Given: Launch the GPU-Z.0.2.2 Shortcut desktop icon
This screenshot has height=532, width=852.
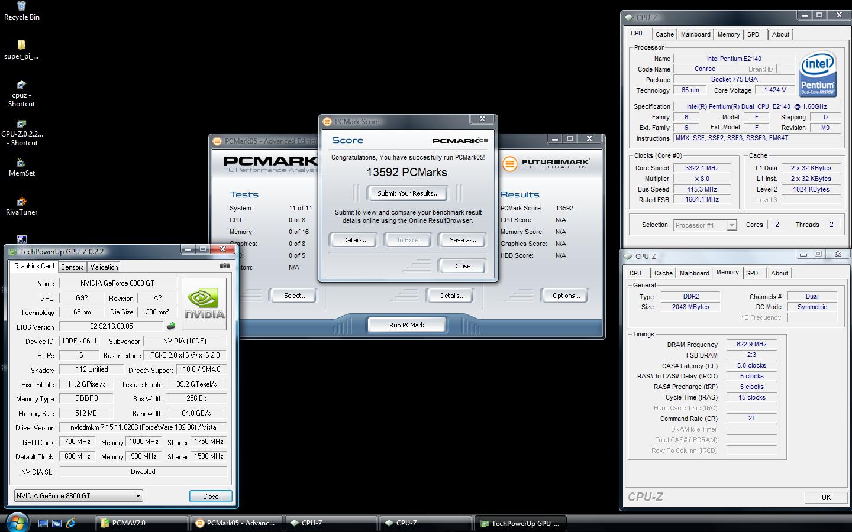Looking at the screenshot, I should pyautogui.click(x=22, y=133).
